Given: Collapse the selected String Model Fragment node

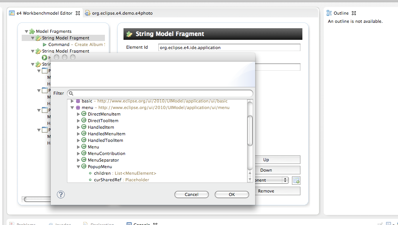Looking at the screenshot, I should [33, 38].
